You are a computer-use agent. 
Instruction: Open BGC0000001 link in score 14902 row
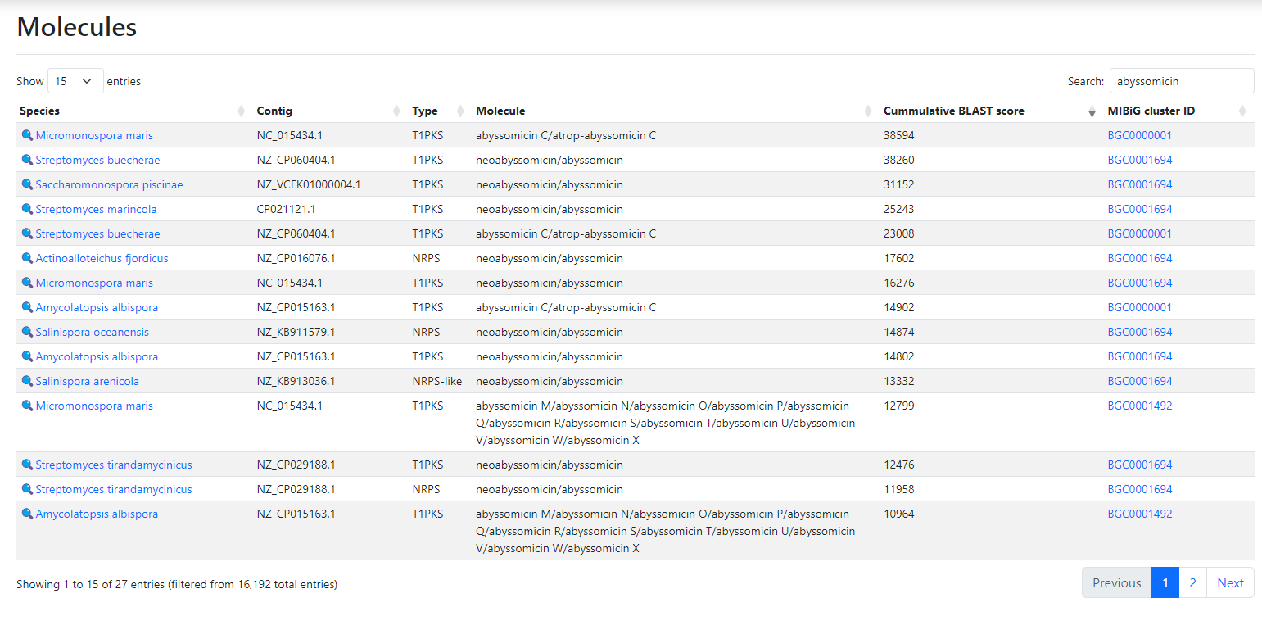point(1140,307)
